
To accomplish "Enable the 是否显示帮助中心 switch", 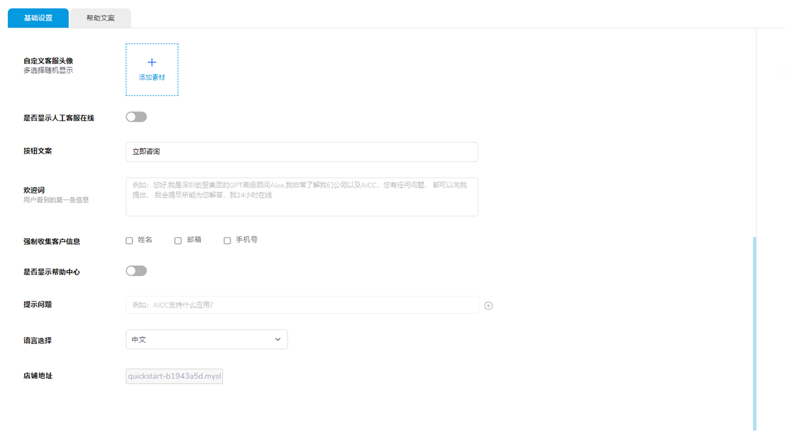I will click(136, 271).
